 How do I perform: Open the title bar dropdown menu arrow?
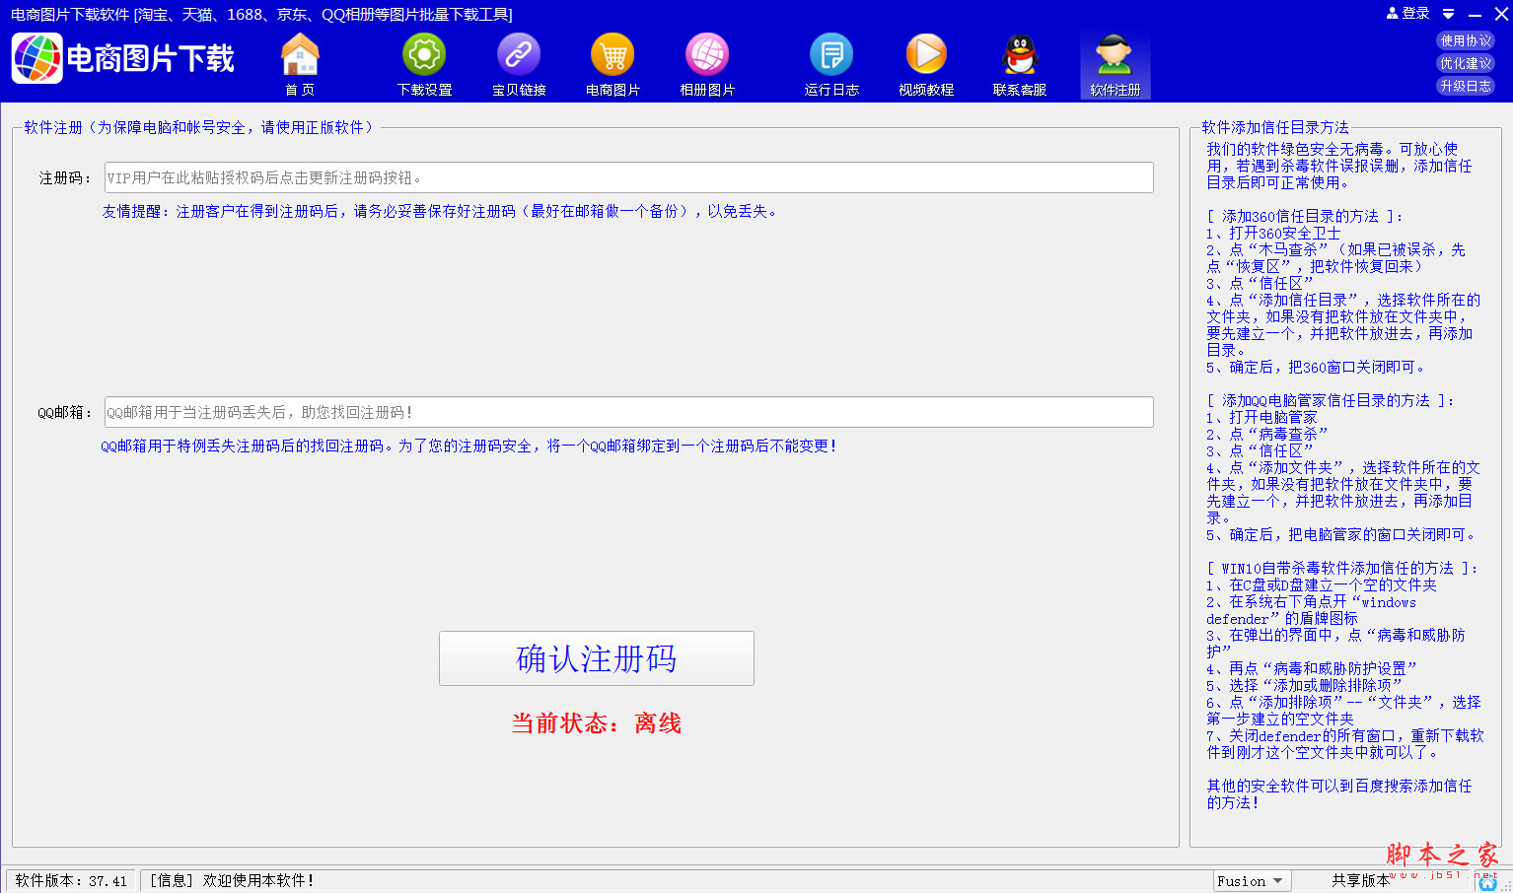[1448, 14]
